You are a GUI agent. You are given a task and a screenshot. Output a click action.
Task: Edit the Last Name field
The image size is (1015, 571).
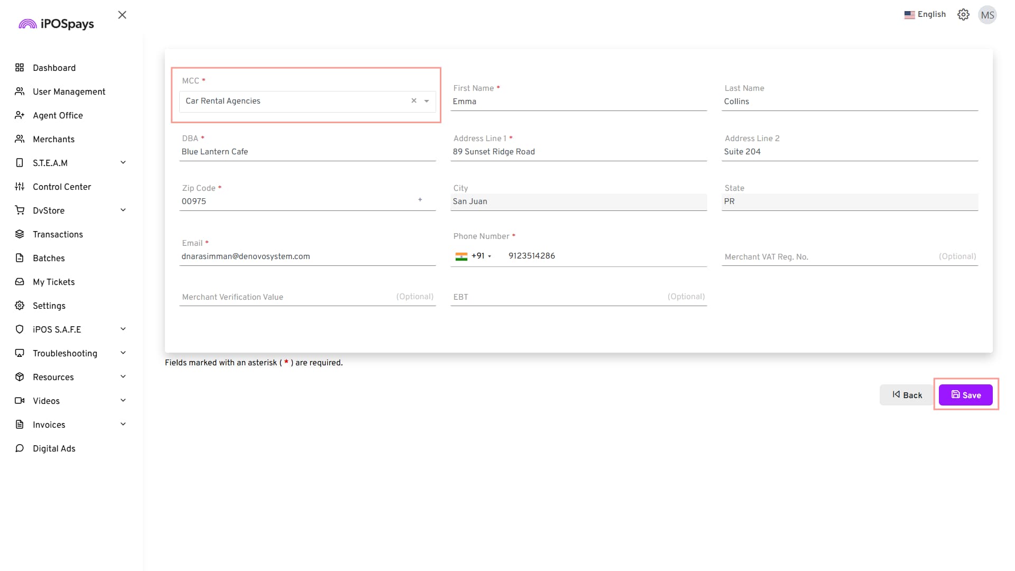(850, 102)
